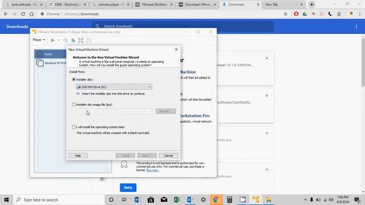Click the Browse button for ISO file
This screenshot has height=205, width=365.
click(166, 111)
